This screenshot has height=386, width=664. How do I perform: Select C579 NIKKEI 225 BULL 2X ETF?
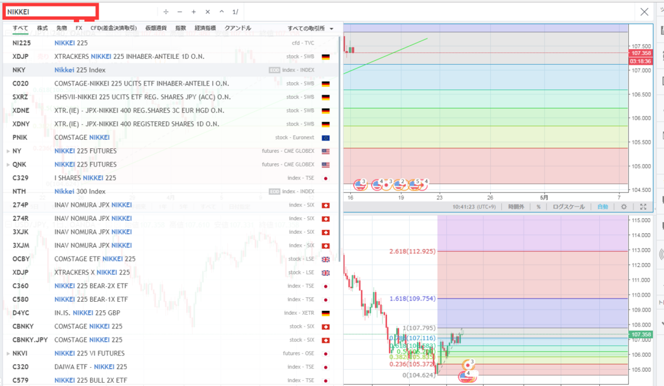click(x=171, y=381)
